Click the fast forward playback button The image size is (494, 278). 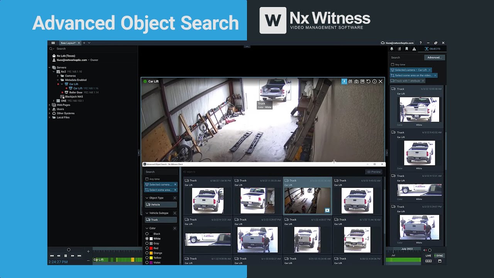click(x=73, y=256)
